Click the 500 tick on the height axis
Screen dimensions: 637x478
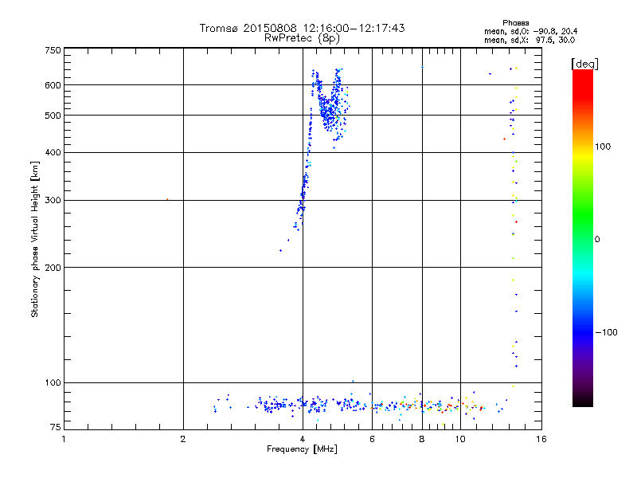(x=53, y=116)
